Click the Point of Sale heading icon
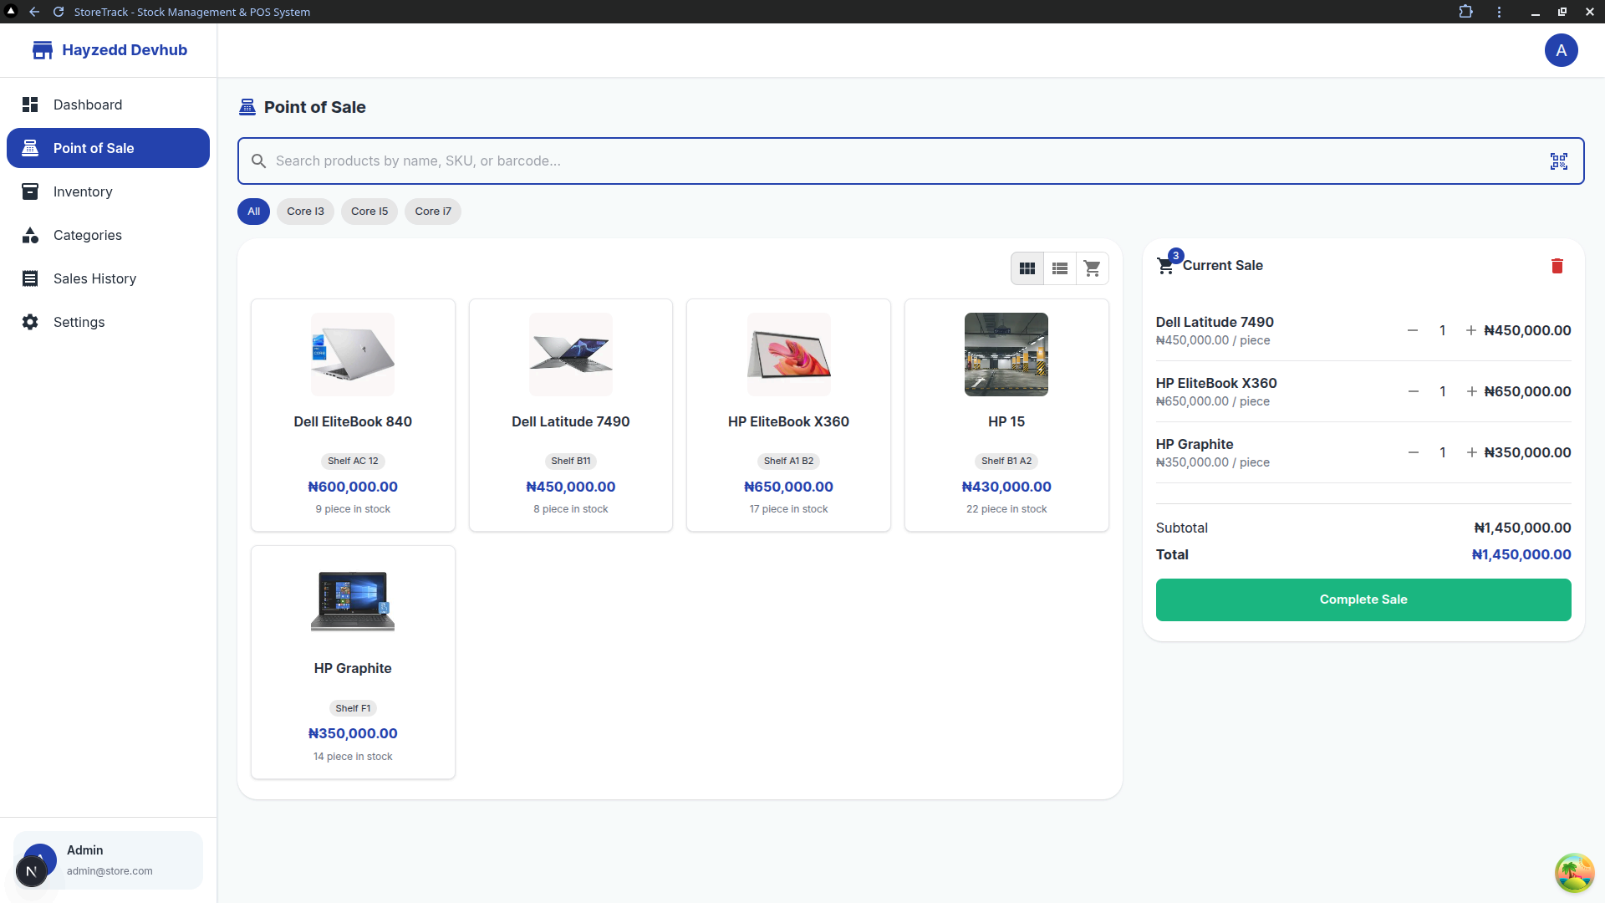This screenshot has height=903, width=1605. (247, 107)
